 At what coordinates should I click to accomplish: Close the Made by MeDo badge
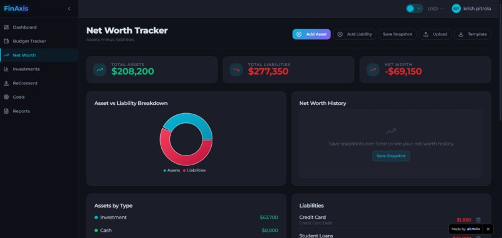click(488, 229)
